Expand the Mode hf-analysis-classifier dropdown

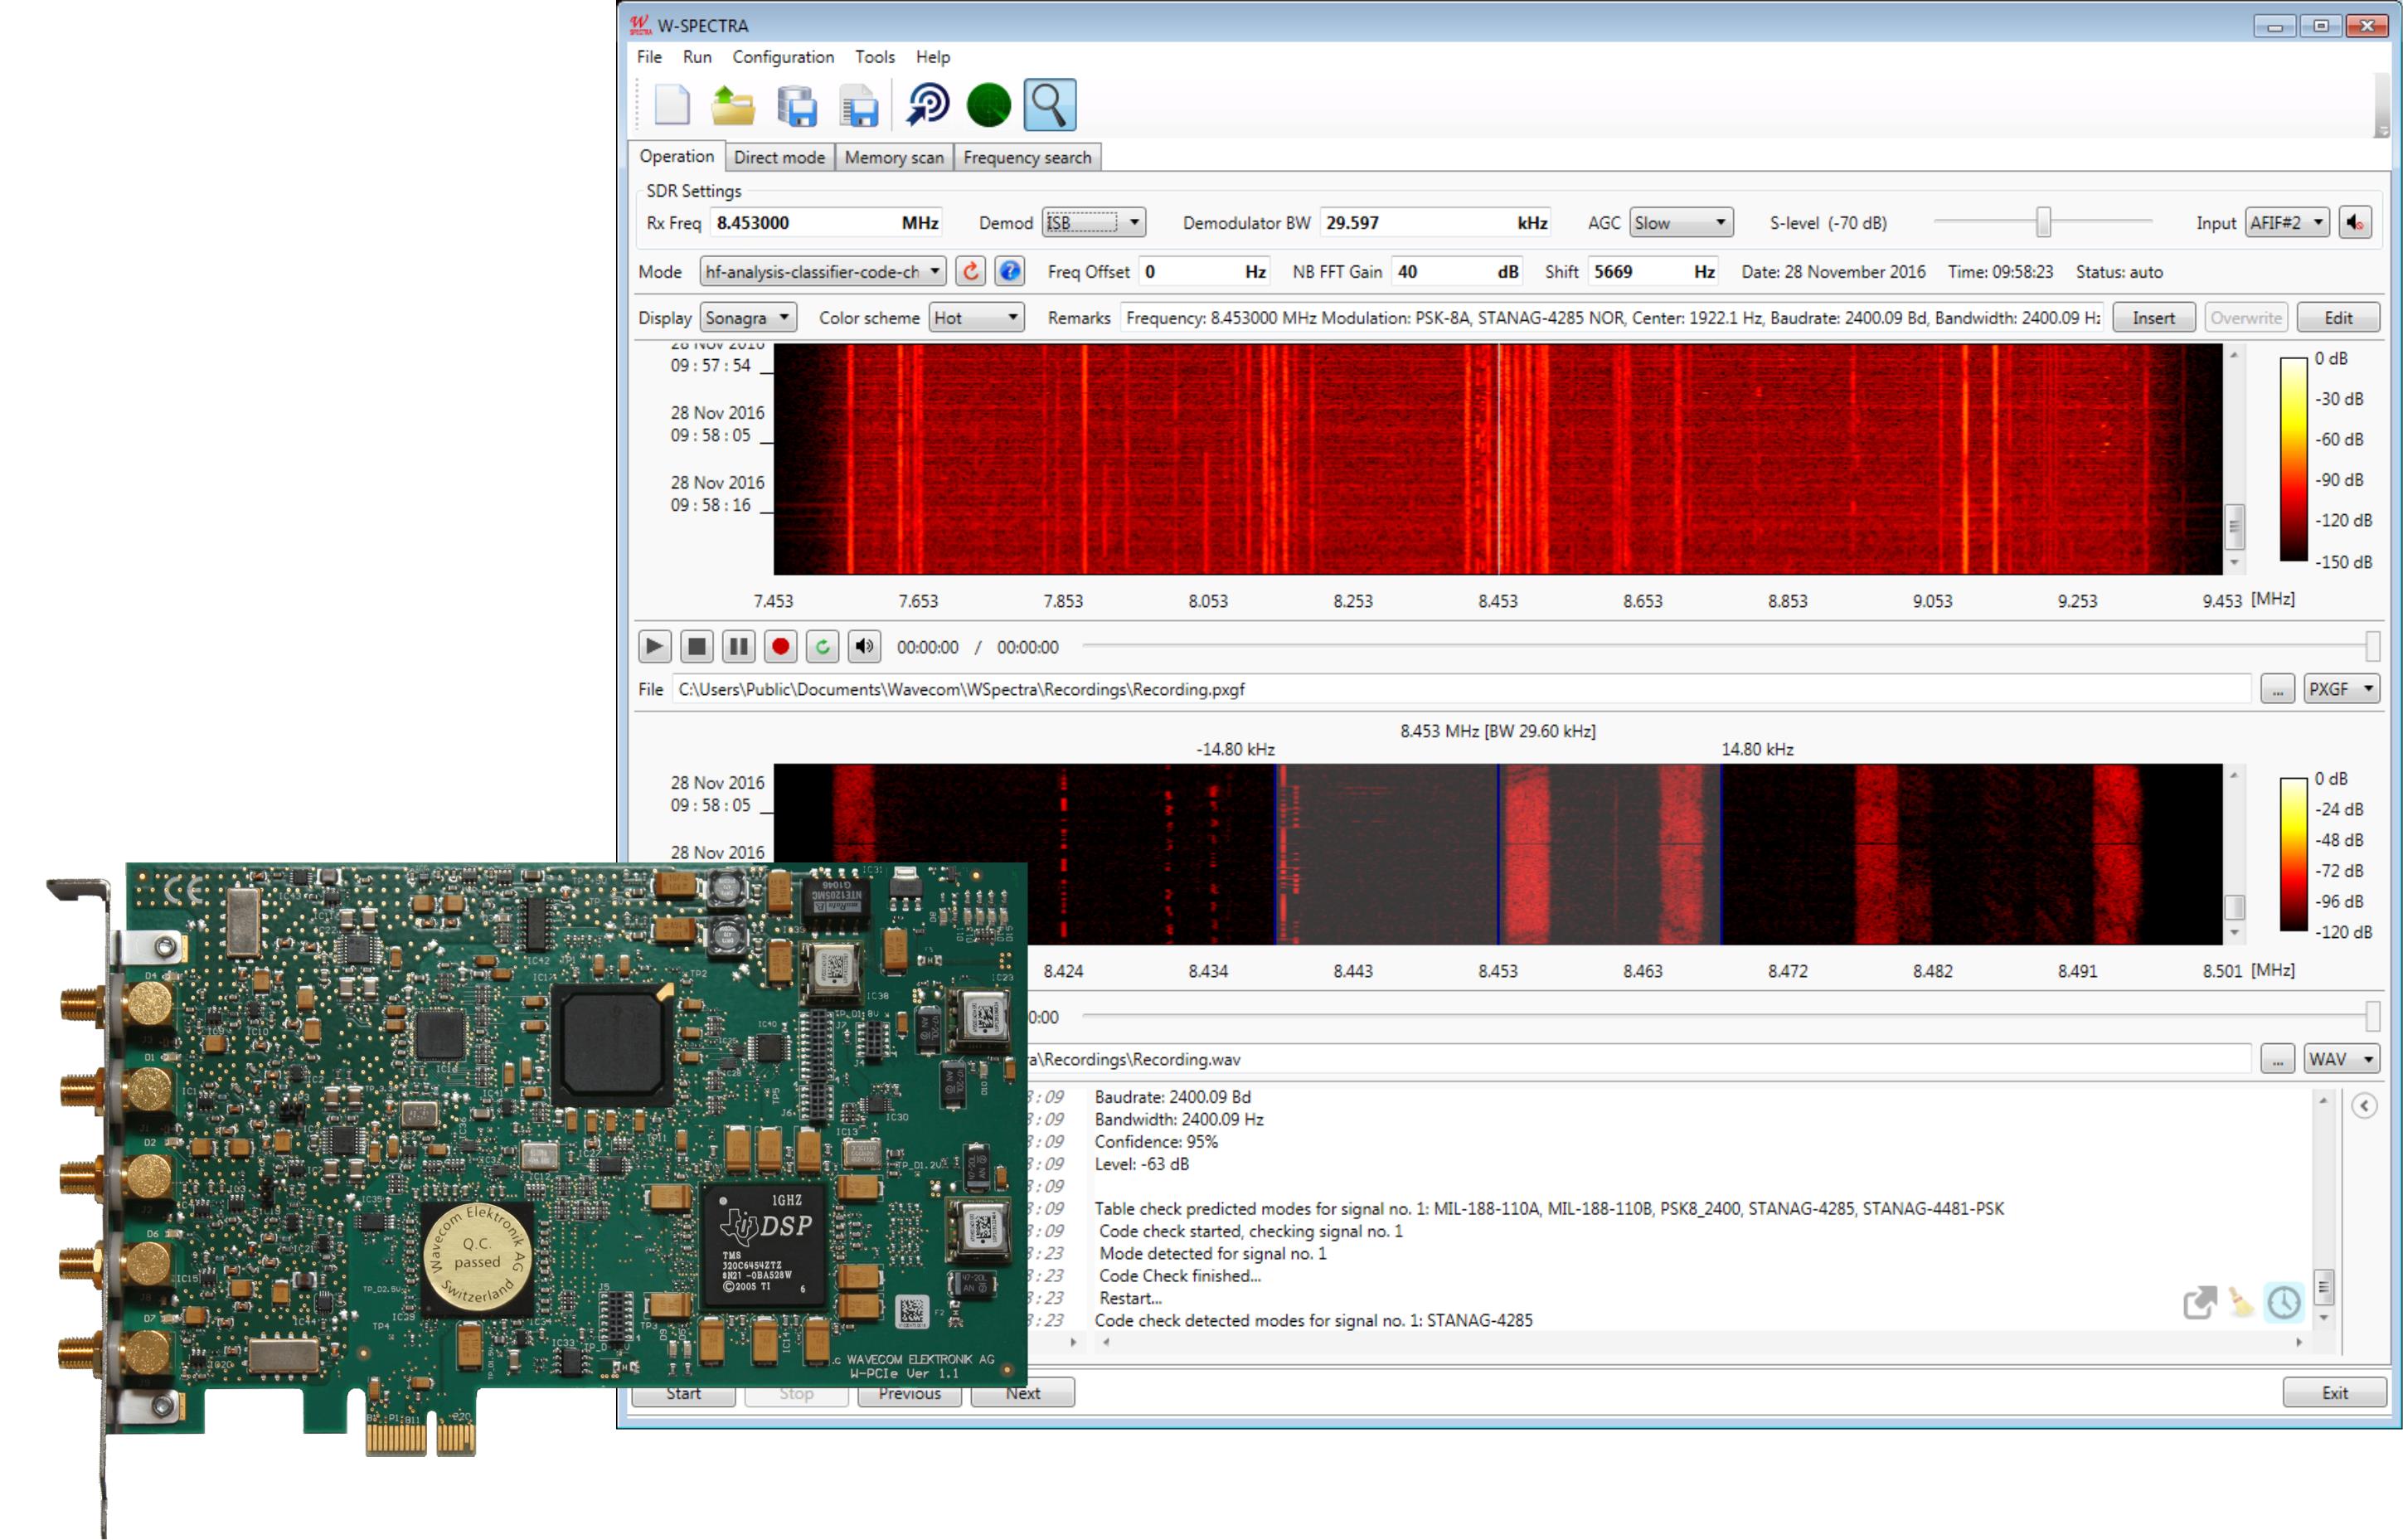(x=823, y=271)
